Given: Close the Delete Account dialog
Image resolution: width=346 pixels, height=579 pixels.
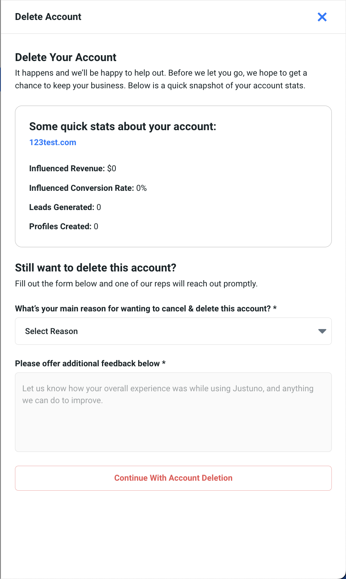Looking at the screenshot, I should point(322,17).
